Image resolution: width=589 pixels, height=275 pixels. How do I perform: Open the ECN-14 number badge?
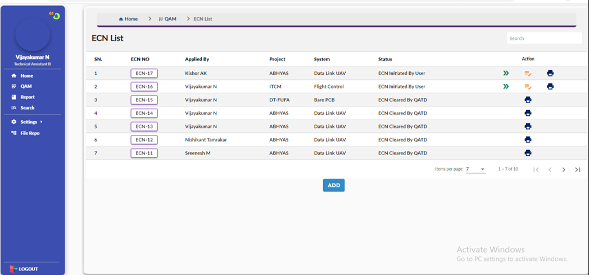(144, 113)
